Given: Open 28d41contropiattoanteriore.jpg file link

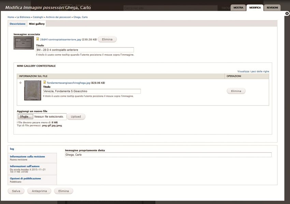Looking at the screenshot, I should coord(60,39).
